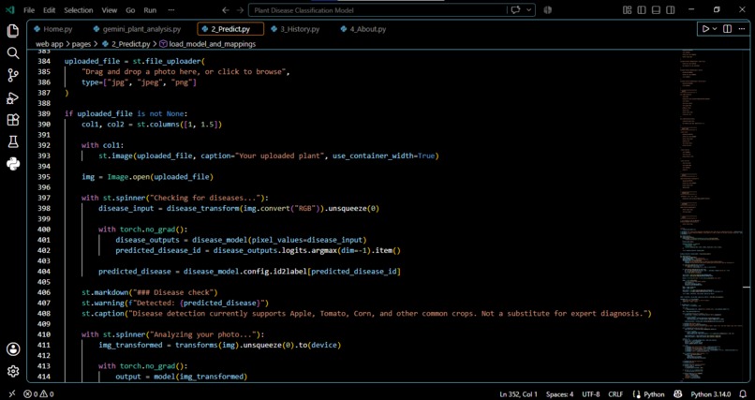The height and width of the screenshot is (400, 755).
Task: Open the Selection menu
Action: point(79,10)
